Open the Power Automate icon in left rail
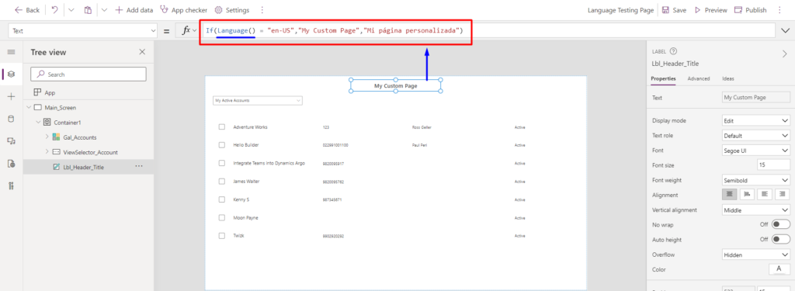 coord(11,163)
